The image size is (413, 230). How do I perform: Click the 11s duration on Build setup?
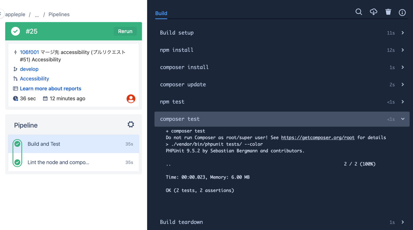click(391, 33)
